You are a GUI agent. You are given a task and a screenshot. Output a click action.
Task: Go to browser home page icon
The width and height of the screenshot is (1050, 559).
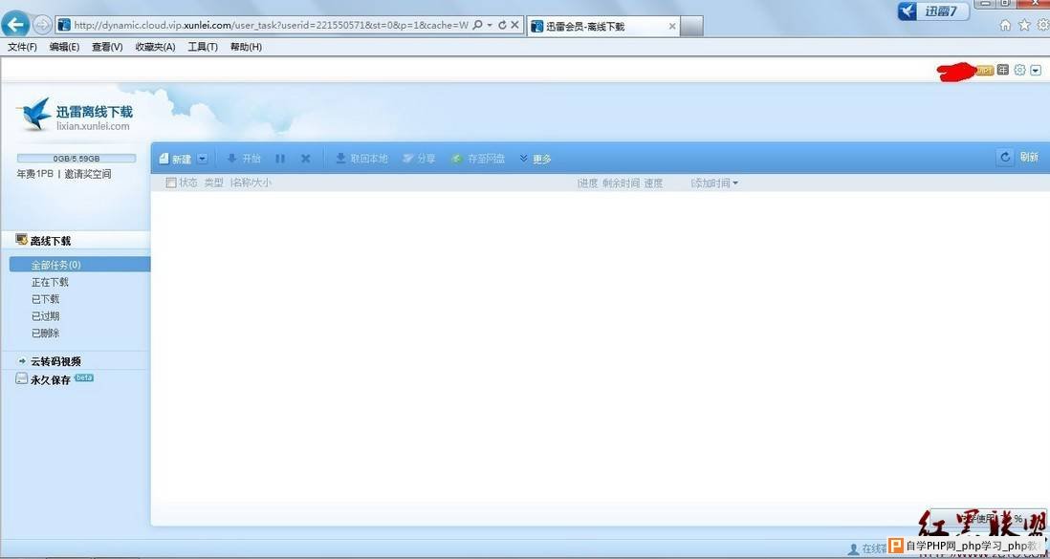point(1005,26)
